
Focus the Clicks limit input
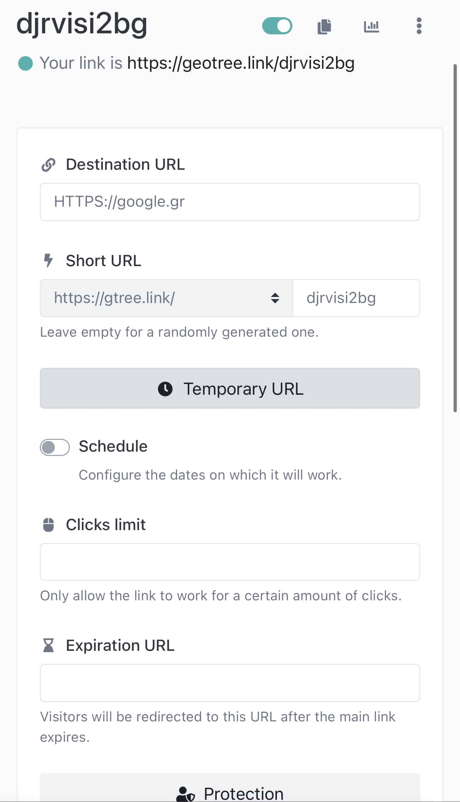tap(230, 562)
